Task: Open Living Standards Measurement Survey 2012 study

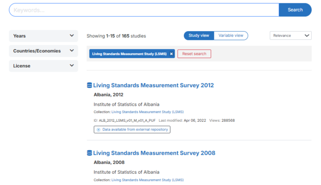Action: point(153,85)
